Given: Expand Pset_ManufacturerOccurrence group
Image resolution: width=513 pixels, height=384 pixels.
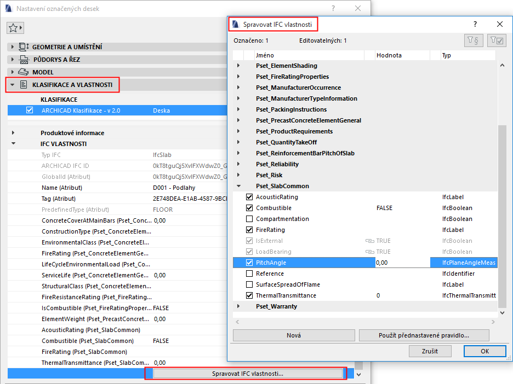Looking at the screenshot, I should [238, 88].
